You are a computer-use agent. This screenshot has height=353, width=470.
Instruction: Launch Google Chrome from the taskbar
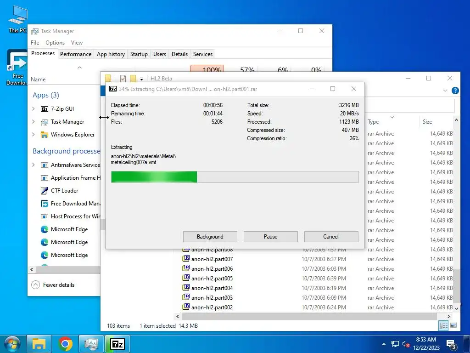click(65, 344)
